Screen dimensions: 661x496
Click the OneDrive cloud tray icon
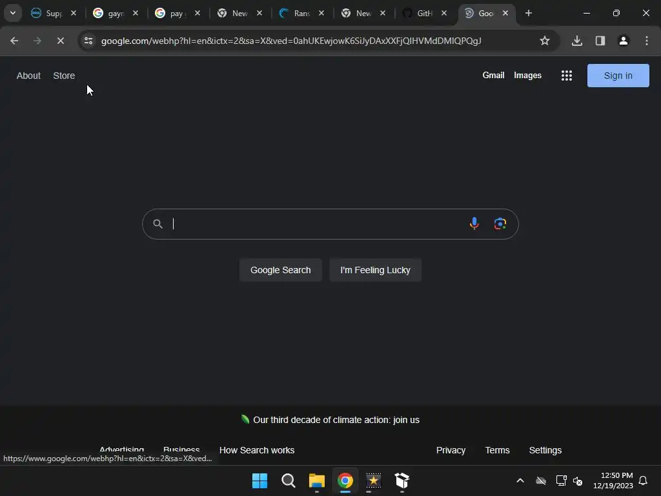541,480
